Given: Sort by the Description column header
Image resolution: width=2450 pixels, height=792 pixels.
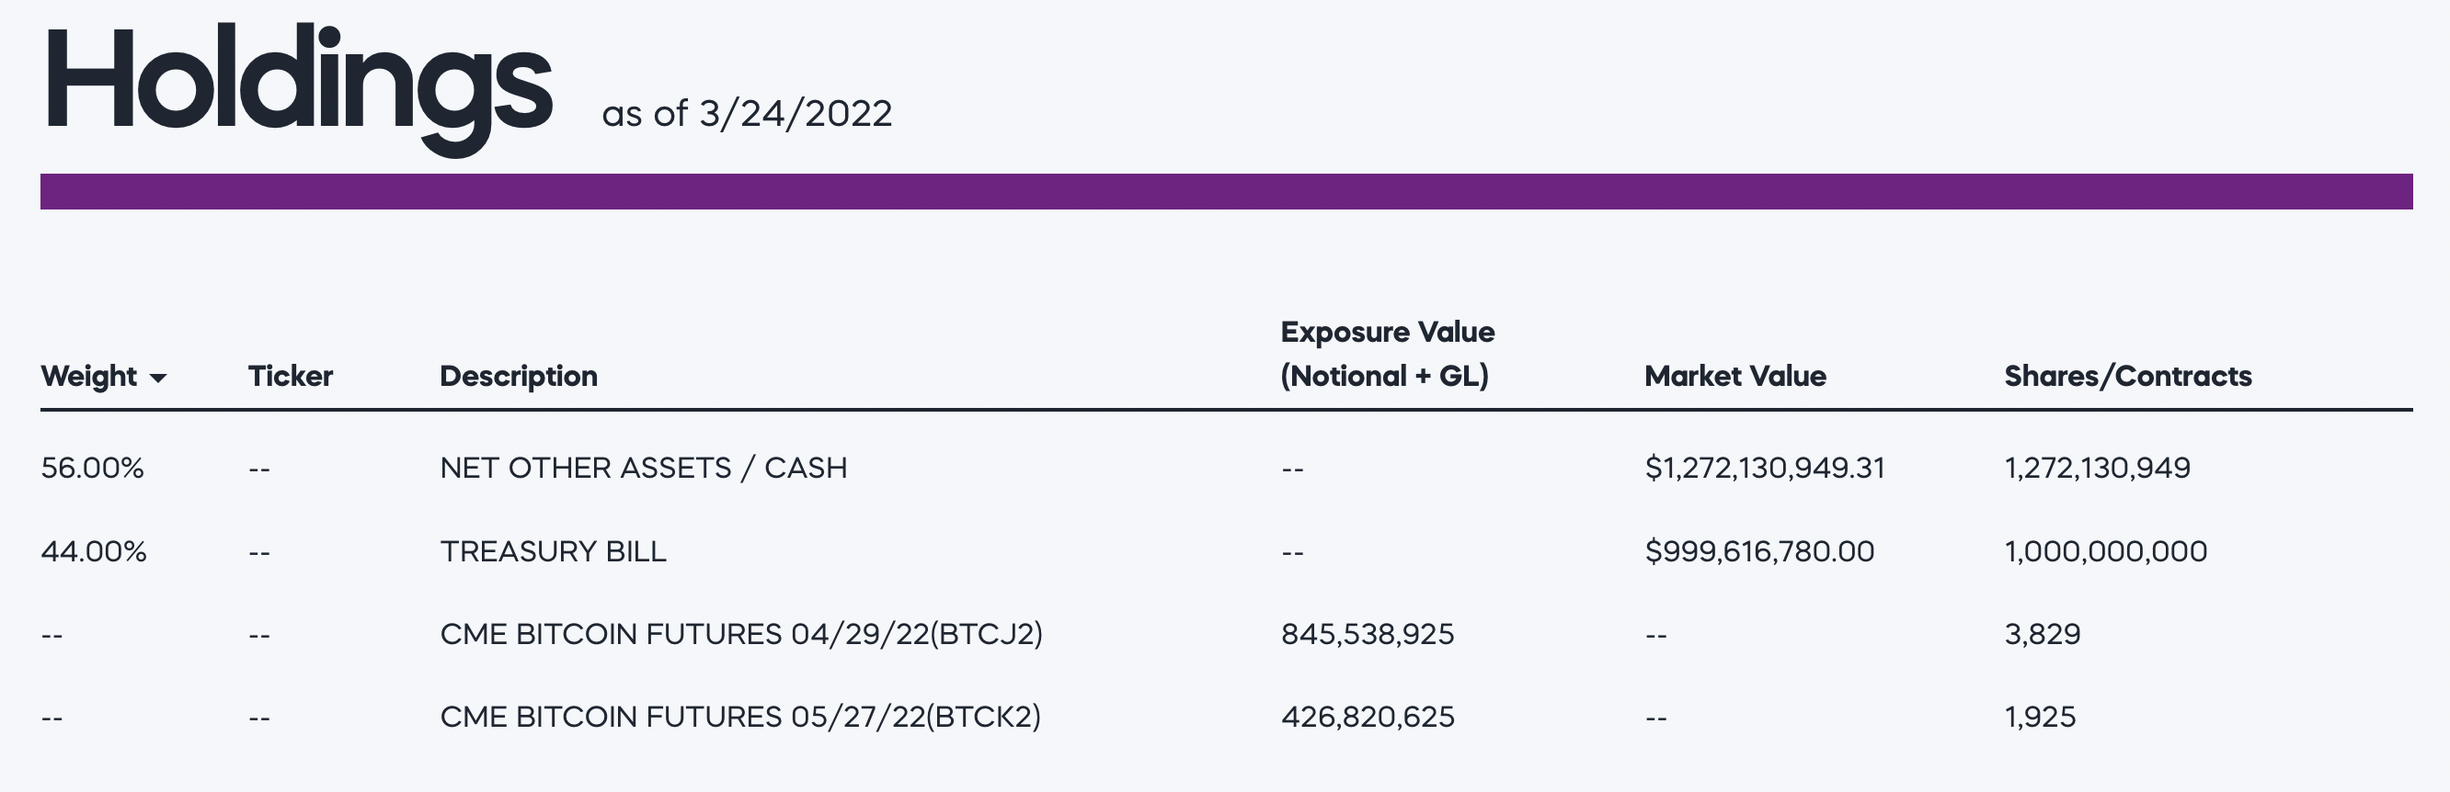Looking at the screenshot, I should pyautogui.click(x=519, y=376).
